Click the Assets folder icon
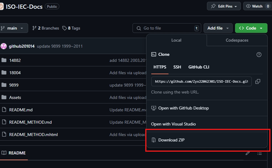This screenshot has width=272, height=168. 4,97
